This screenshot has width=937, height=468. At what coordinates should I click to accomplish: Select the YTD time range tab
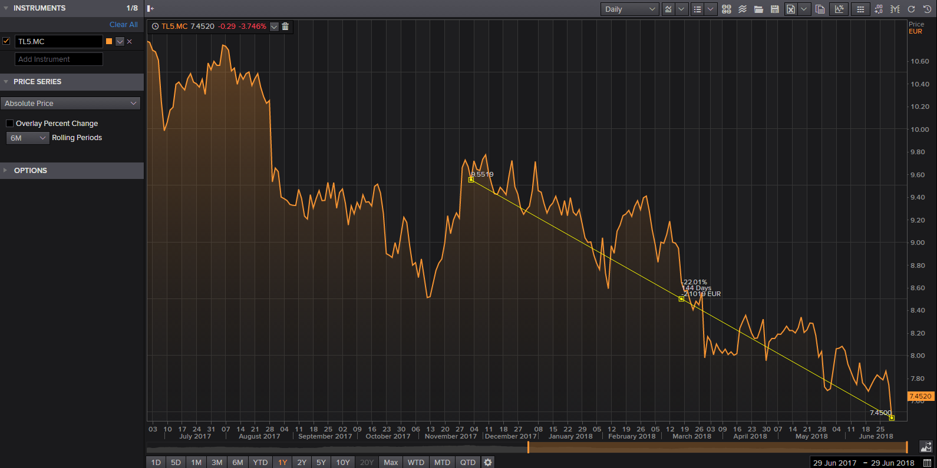[x=260, y=462]
